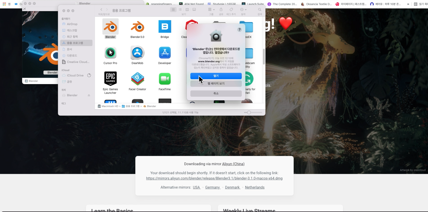Click the blender-3.1.0-macos-x64.dmg download link

point(214,178)
